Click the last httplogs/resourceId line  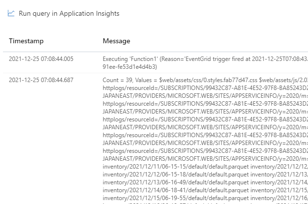(205, 151)
